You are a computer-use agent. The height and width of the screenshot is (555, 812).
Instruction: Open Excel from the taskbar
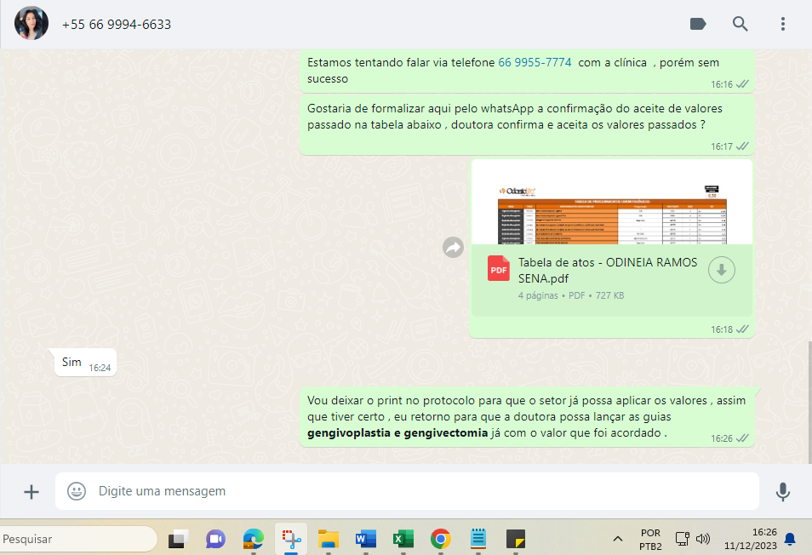[403, 539]
